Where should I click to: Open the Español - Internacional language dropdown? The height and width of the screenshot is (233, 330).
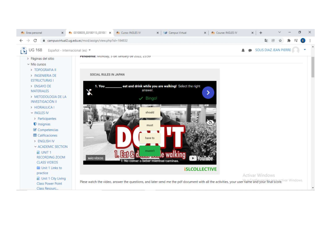pyautogui.click(x=69, y=50)
